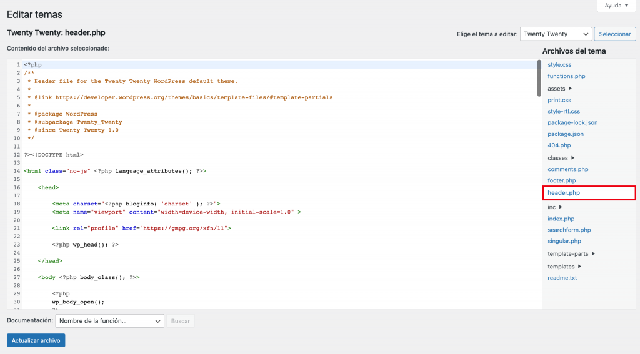640x354 pixels.
Task: Select header.php in file list
Action: pyautogui.click(x=564, y=193)
